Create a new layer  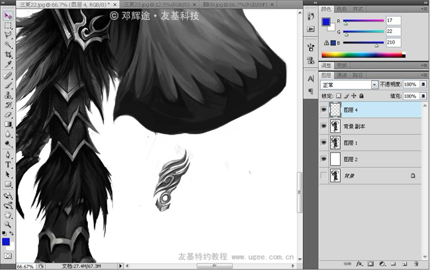point(404,263)
